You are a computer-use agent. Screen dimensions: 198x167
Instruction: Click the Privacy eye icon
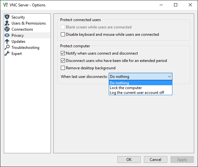(x=7, y=35)
